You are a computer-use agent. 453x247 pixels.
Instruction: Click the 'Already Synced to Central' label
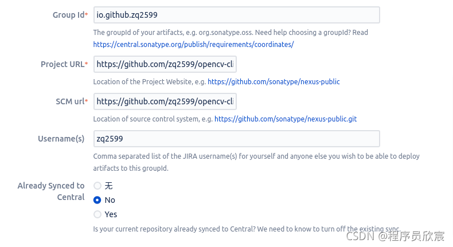point(51,191)
